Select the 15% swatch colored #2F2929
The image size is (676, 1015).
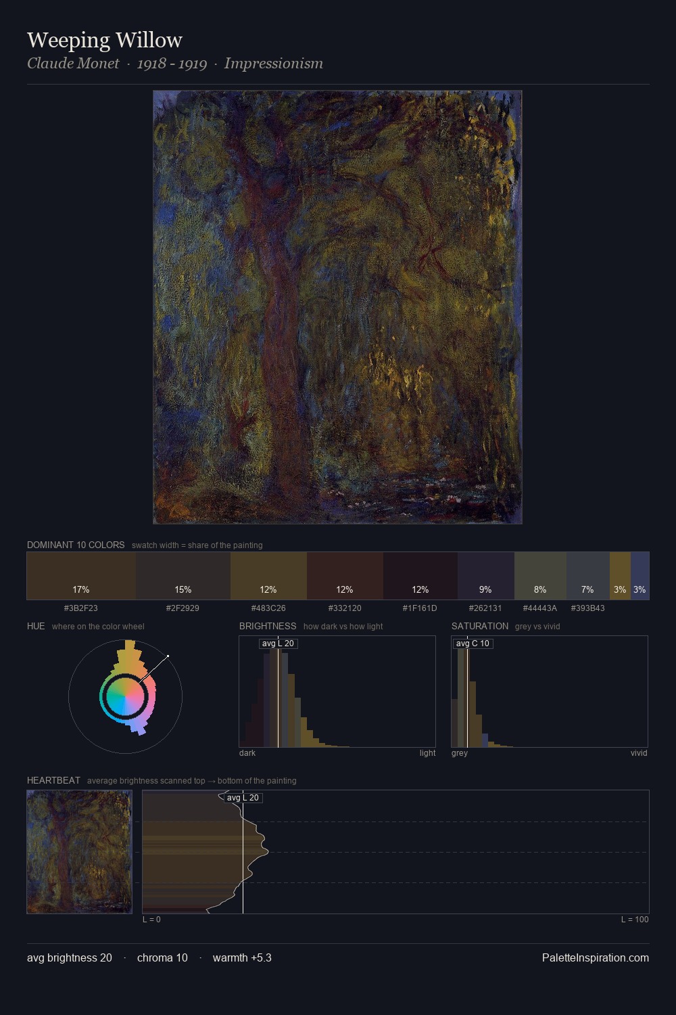[x=183, y=576]
